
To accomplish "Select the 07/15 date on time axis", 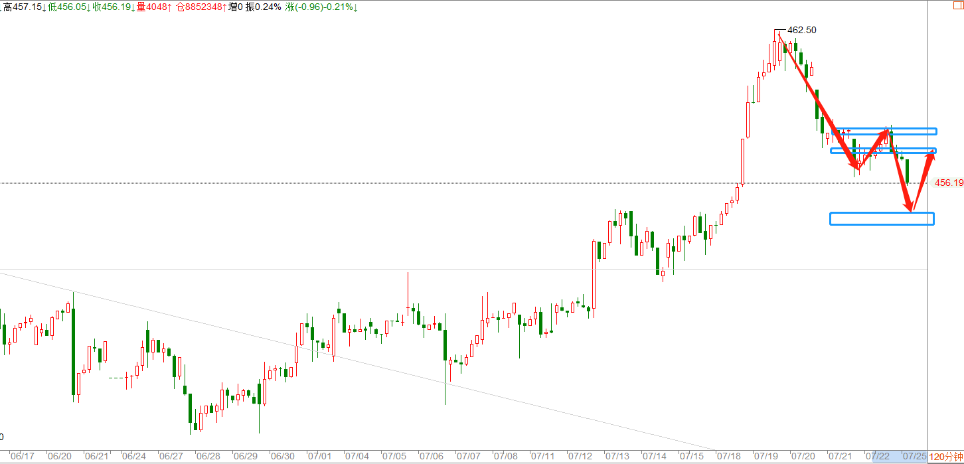I will [692, 457].
